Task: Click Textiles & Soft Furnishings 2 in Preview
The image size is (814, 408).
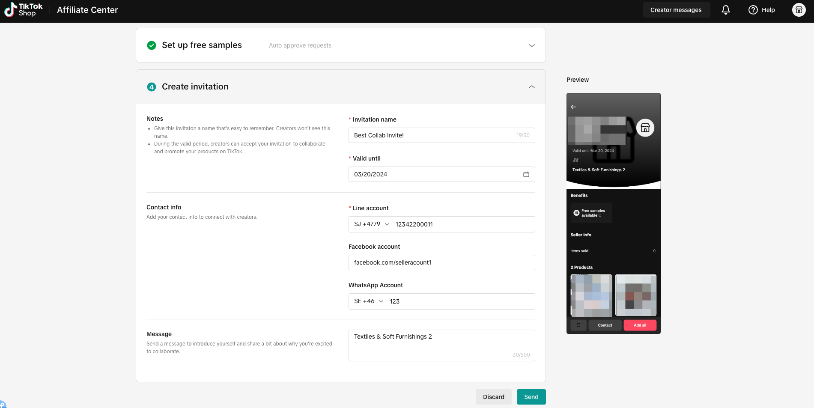Action: click(x=599, y=170)
